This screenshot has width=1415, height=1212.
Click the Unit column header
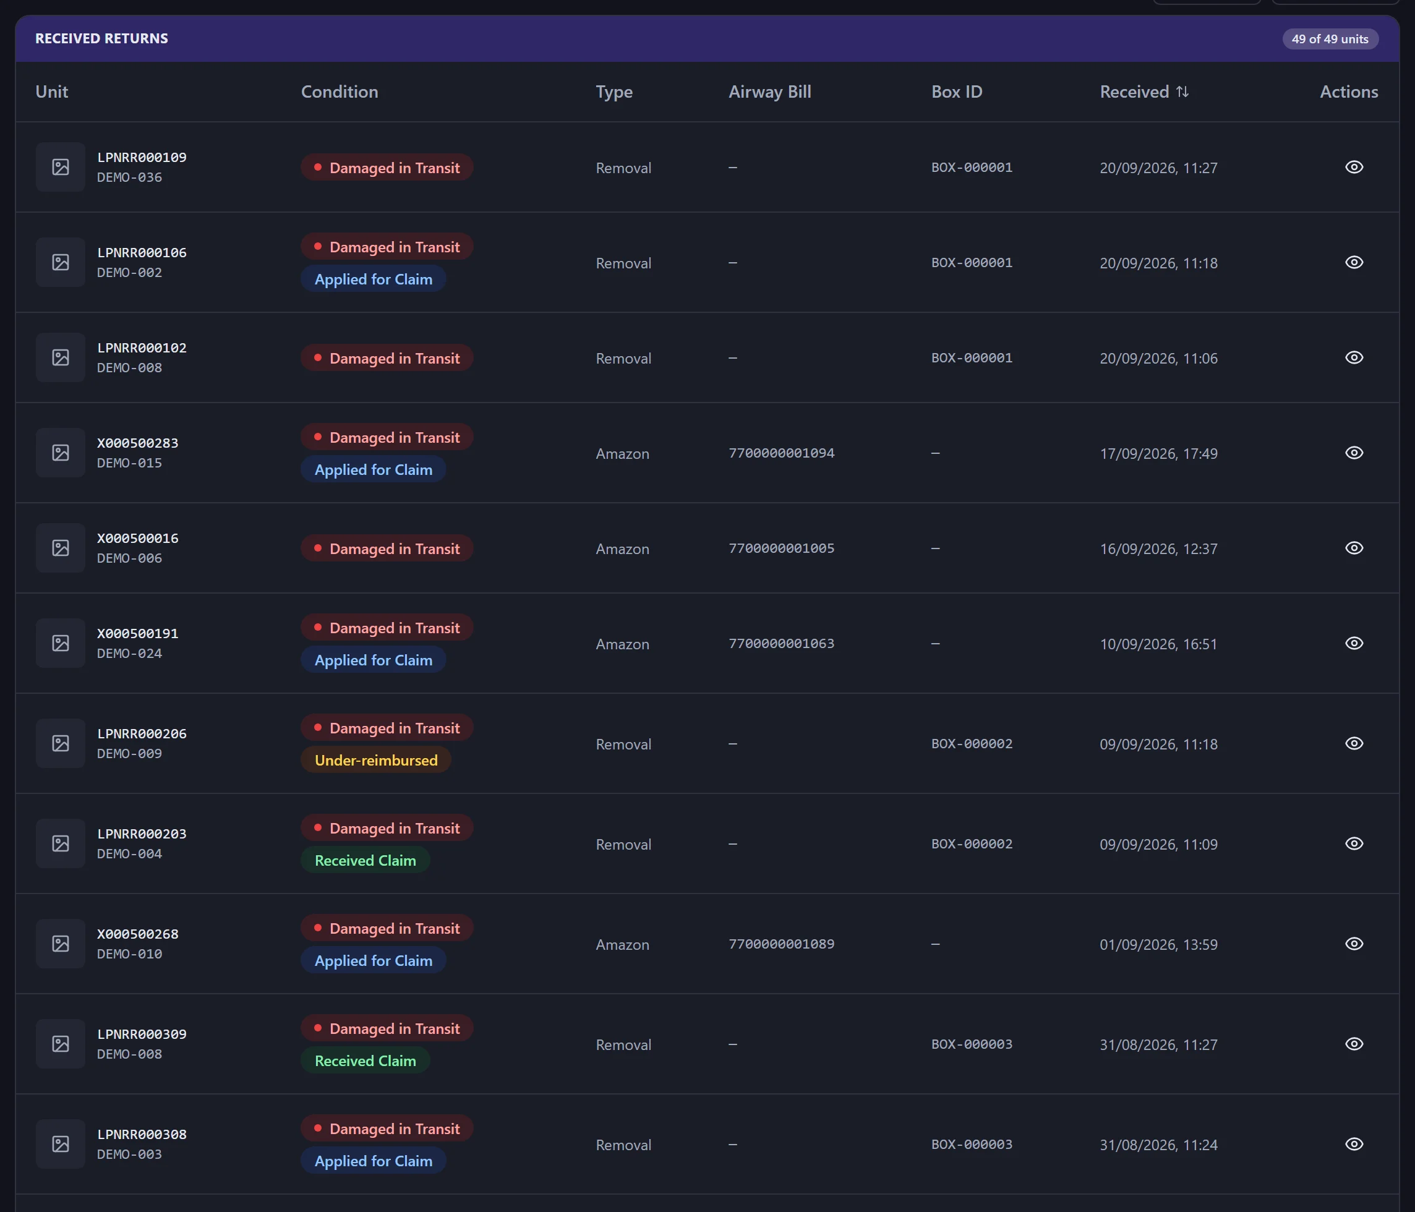click(x=52, y=92)
